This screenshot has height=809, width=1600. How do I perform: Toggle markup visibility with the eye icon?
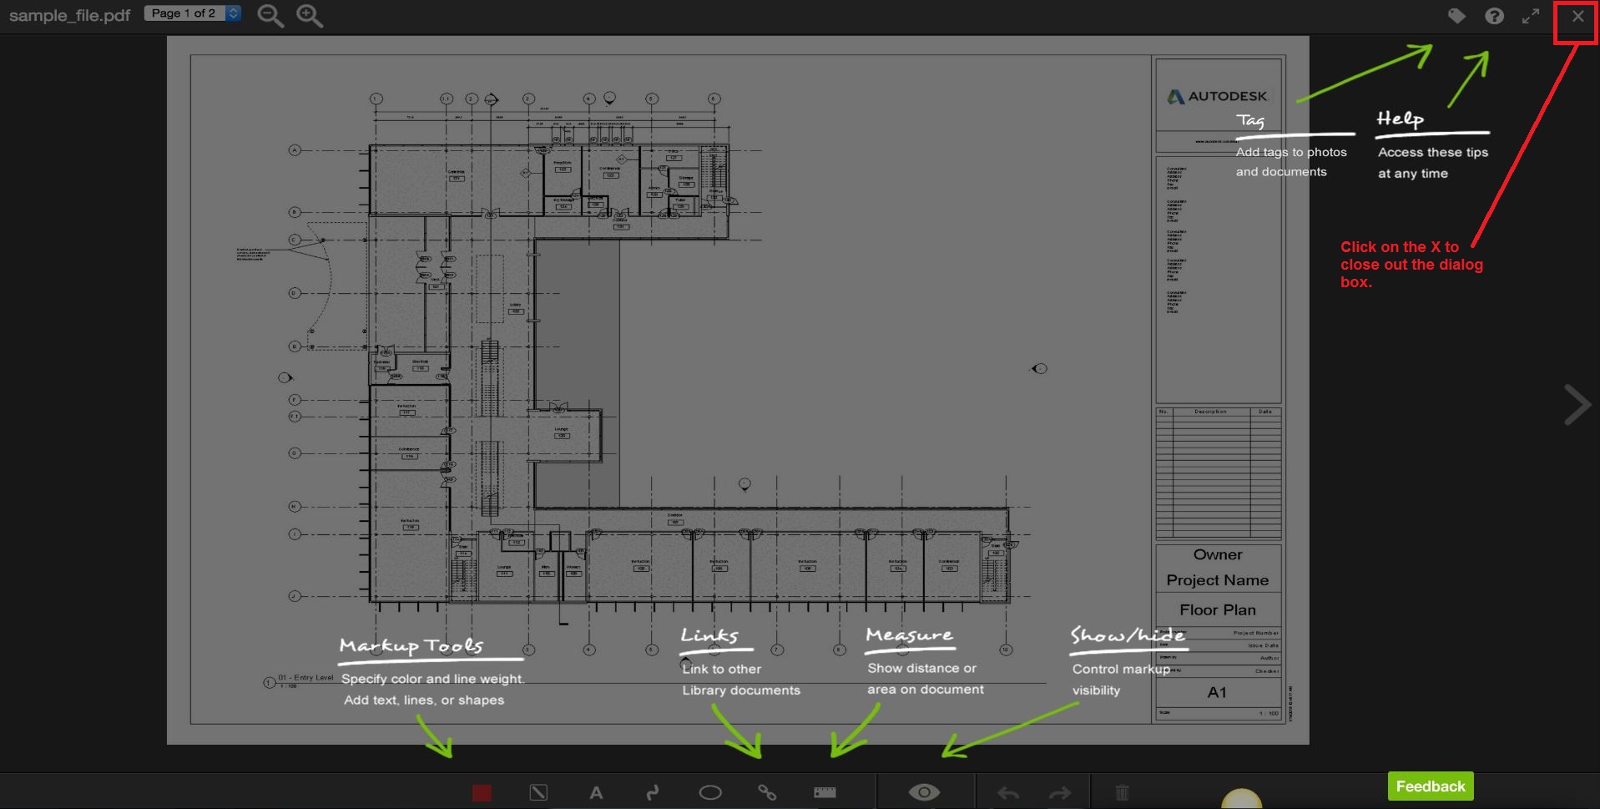click(925, 791)
